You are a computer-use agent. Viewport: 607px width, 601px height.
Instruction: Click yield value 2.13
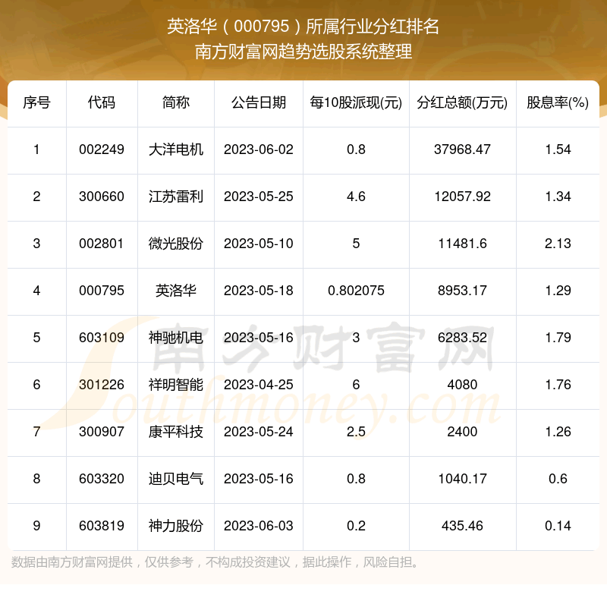point(558,244)
